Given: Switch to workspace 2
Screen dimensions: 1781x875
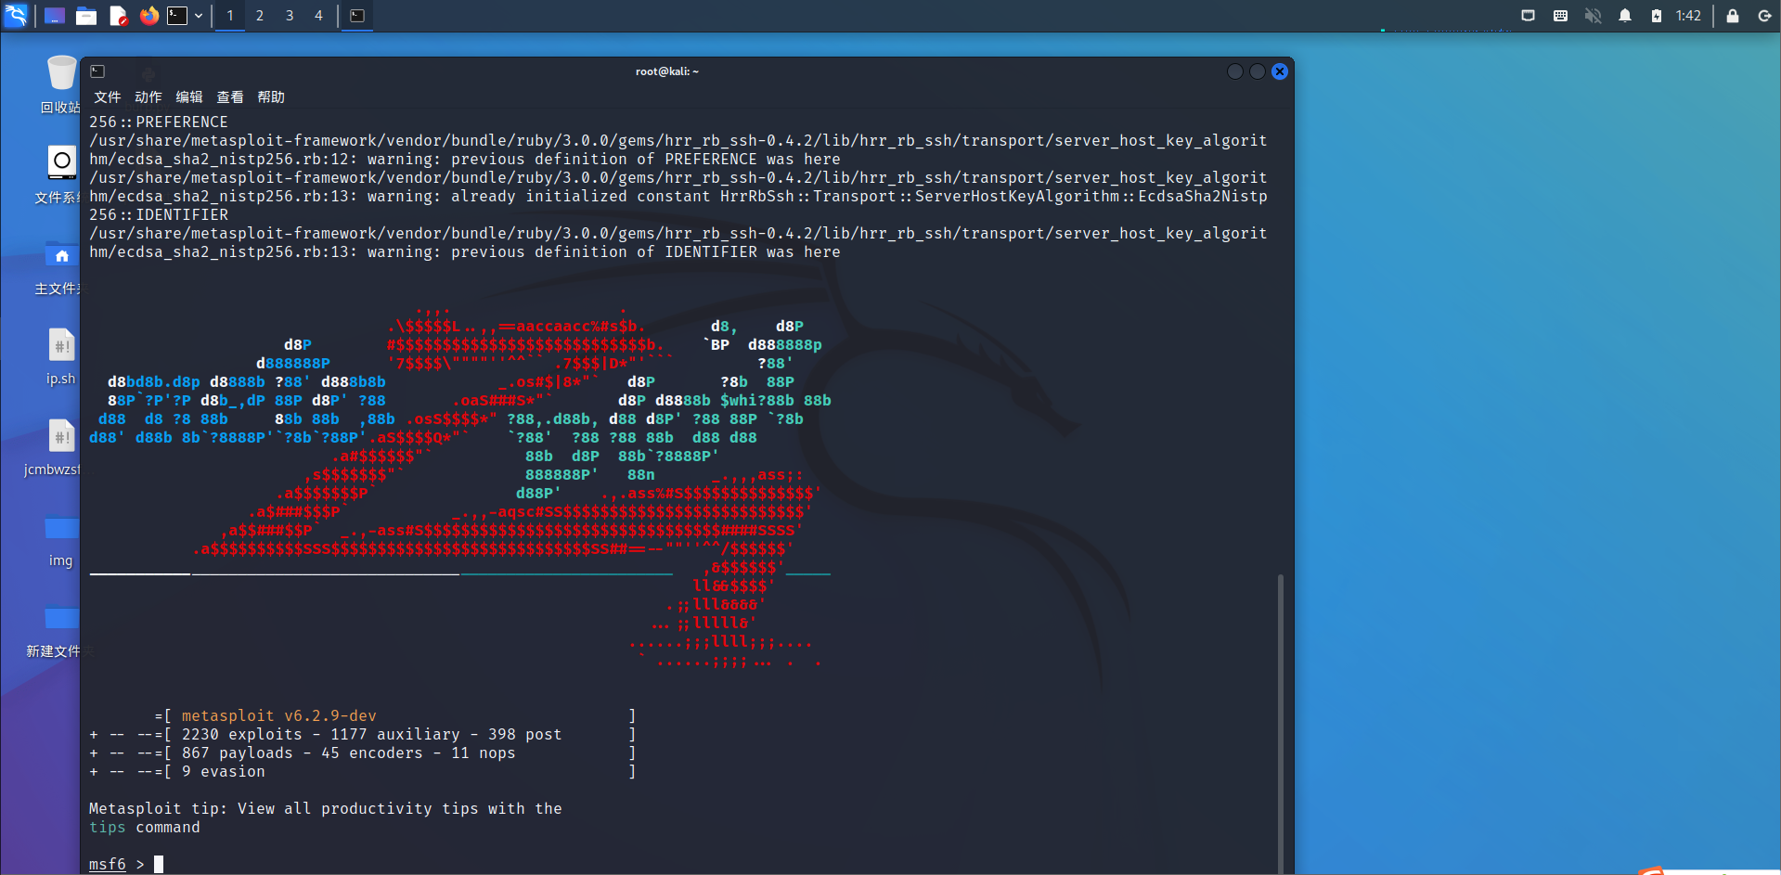Looking at the screenshot, I should click(260, 16).
